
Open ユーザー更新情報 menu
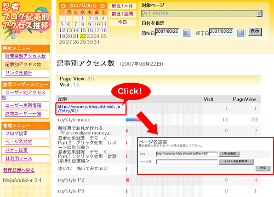tap(23, 106)
